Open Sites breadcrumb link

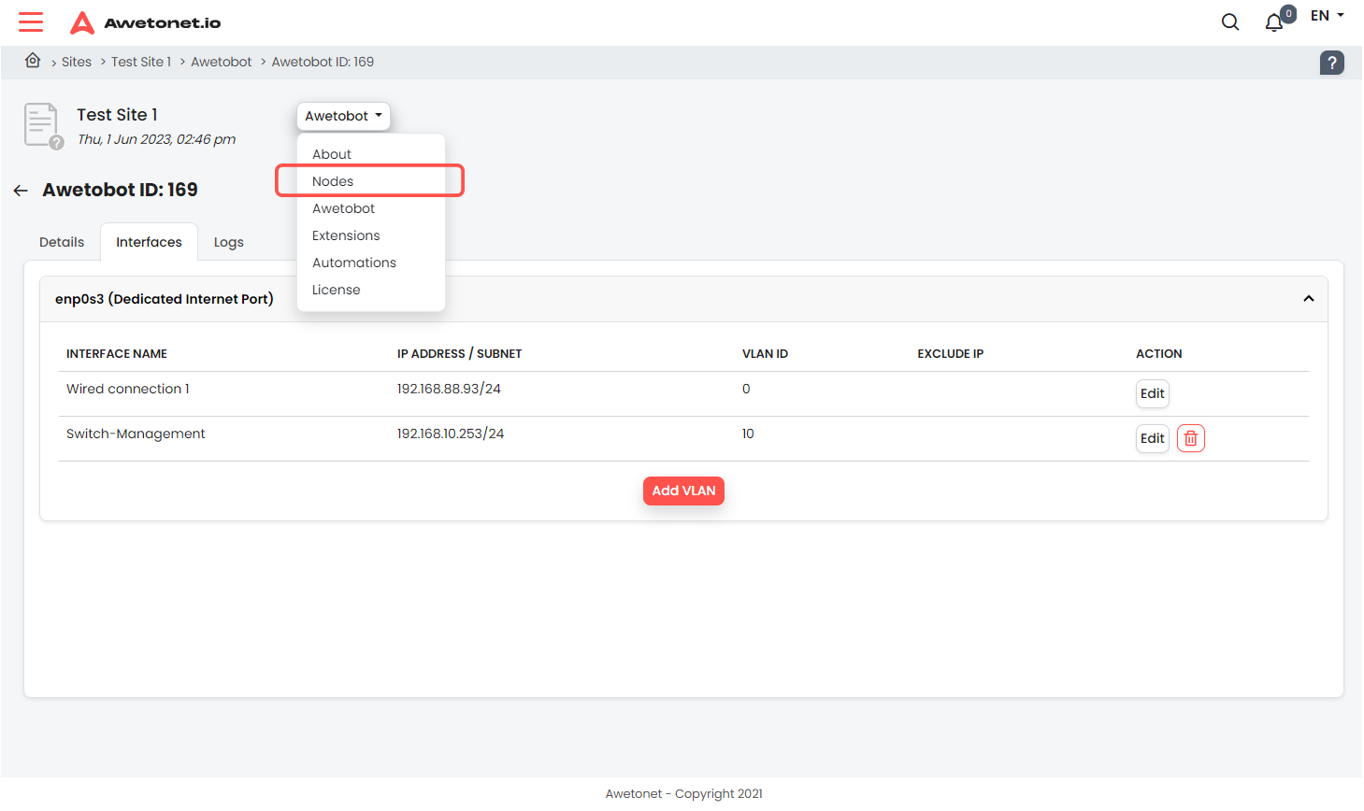pos(77,62)
